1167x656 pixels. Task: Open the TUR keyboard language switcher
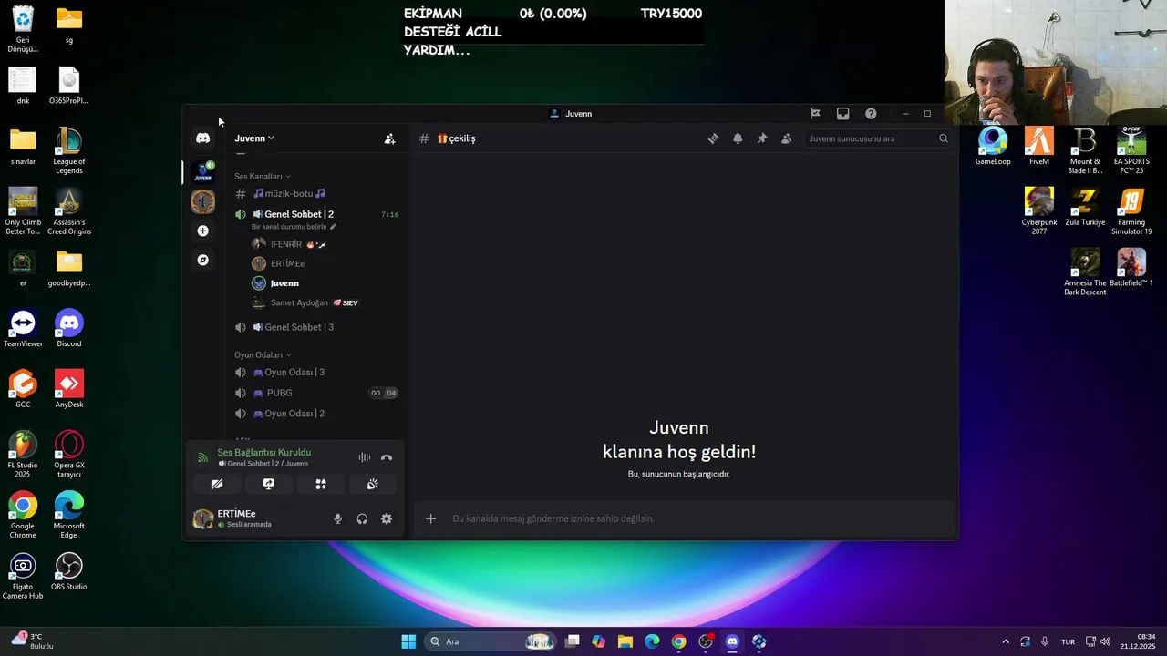(1068, 641)
